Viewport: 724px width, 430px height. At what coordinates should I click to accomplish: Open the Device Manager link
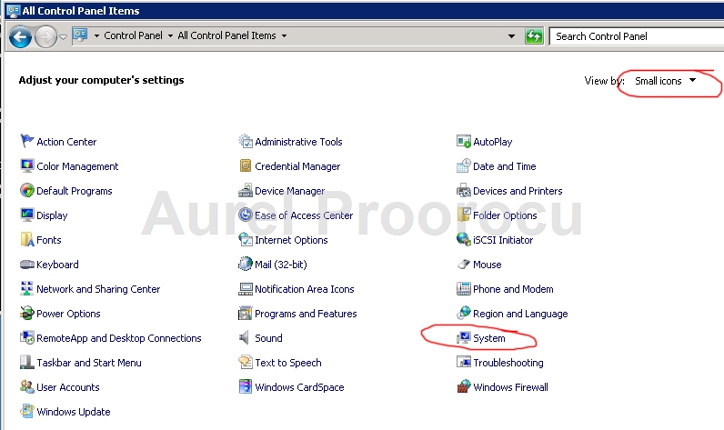289,191
